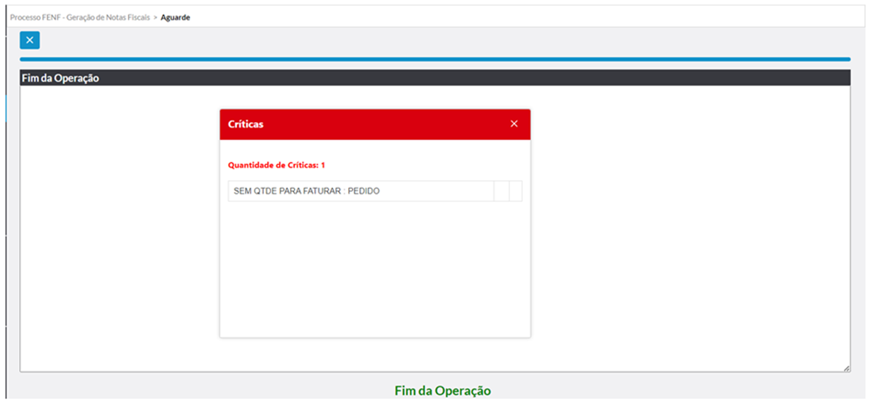Image resolution: width=871 pixels, height=407 pixels.
Task: Open 'Processo FENF - Geração de Notas Fiscais' breadcrumb
Action: [80, 18]
